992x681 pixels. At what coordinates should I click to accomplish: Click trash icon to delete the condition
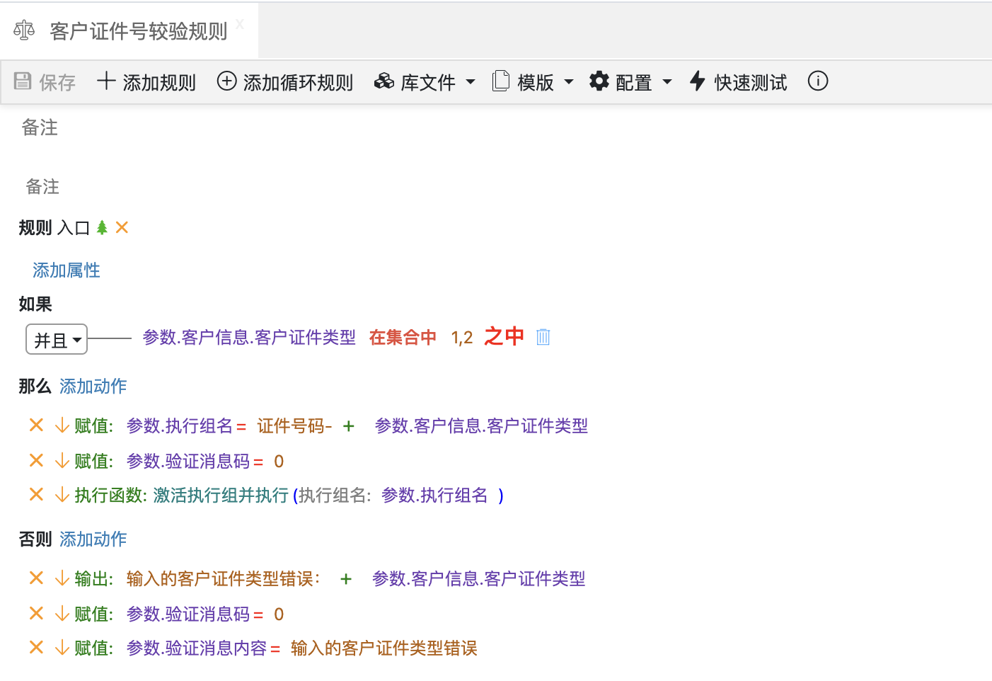tap(543, 337)
